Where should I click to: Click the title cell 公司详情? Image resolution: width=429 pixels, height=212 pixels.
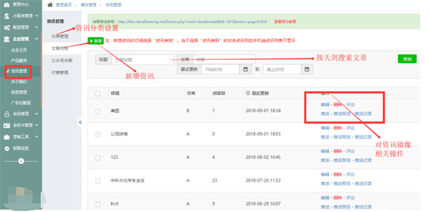pyautogui.click(x=119, y=134)
